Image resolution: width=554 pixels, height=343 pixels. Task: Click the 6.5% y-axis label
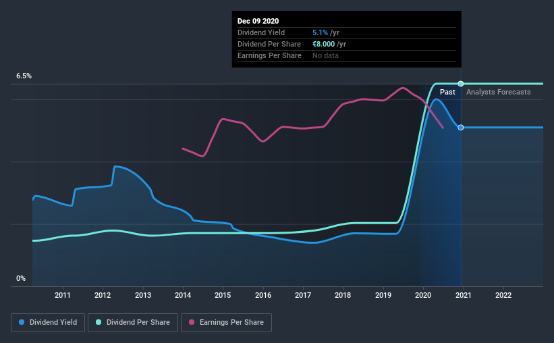24,76
